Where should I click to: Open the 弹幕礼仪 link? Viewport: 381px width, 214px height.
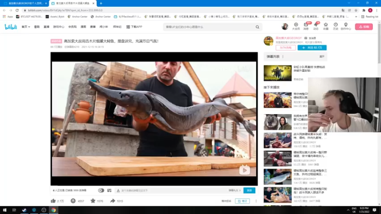coord(234,191)
